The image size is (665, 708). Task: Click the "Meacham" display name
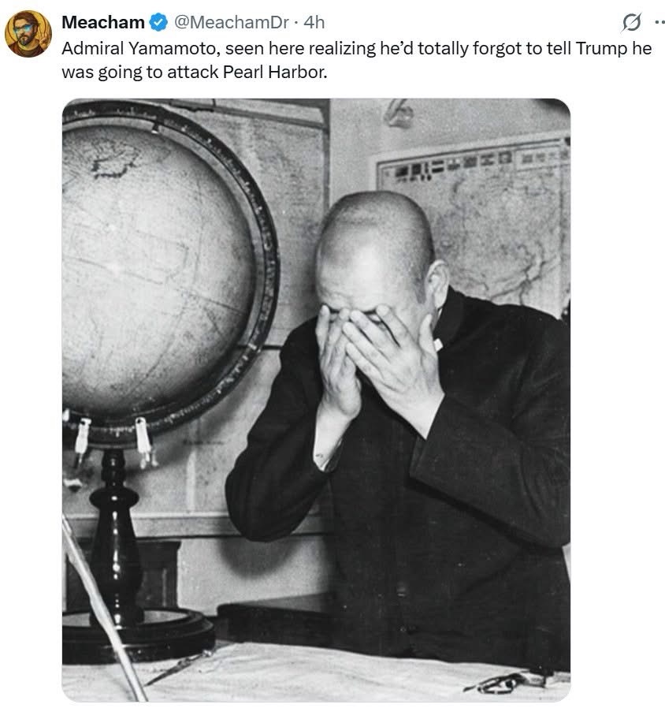[103, 22]
